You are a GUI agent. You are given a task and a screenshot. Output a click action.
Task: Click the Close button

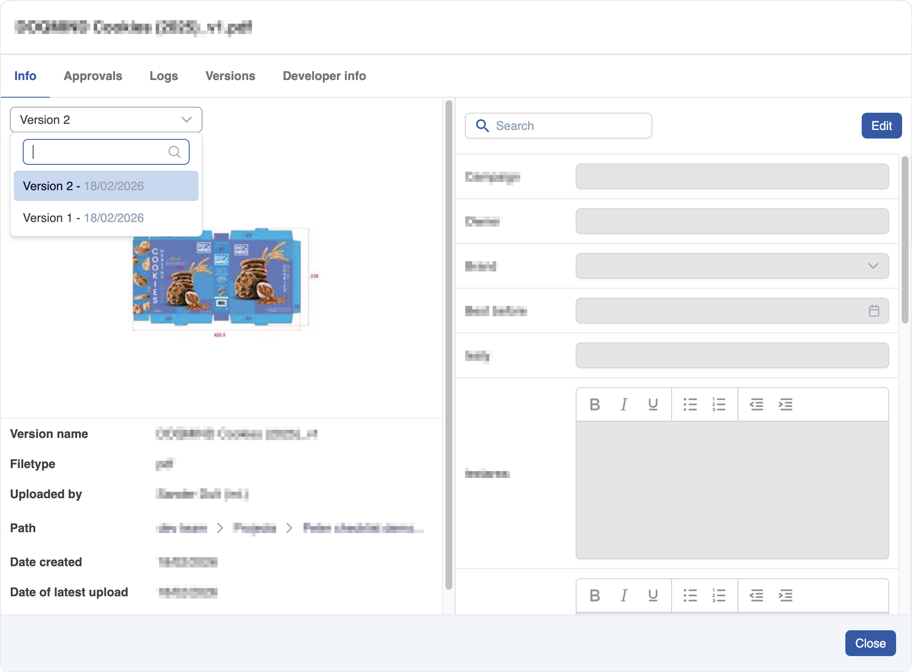[870, 643]
